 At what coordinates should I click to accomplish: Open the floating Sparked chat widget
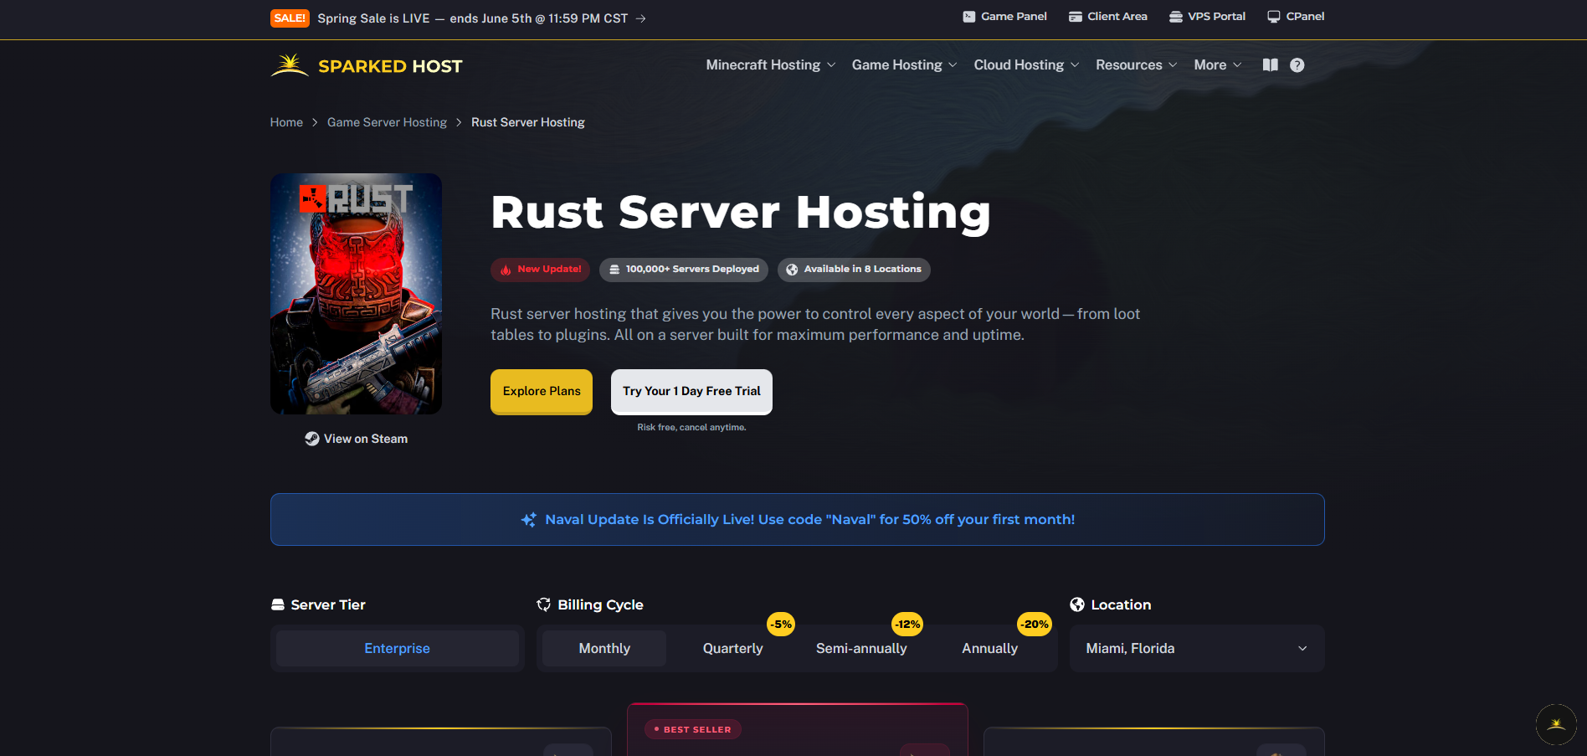(x=1556, y=724)
